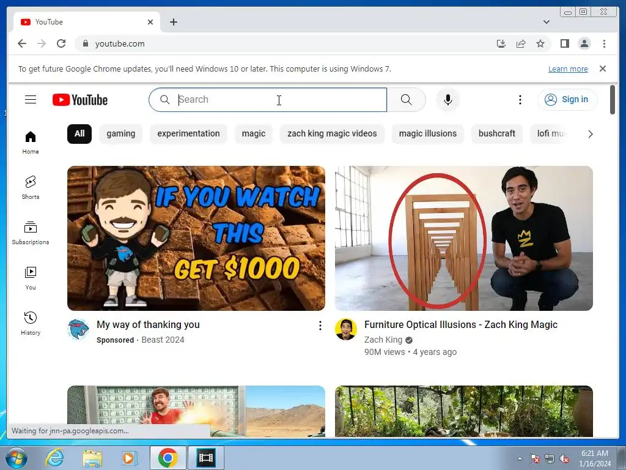Open Windows Explorer from the taskbar
This screenshot has height=470, width=626.
(x=92, y=458)
